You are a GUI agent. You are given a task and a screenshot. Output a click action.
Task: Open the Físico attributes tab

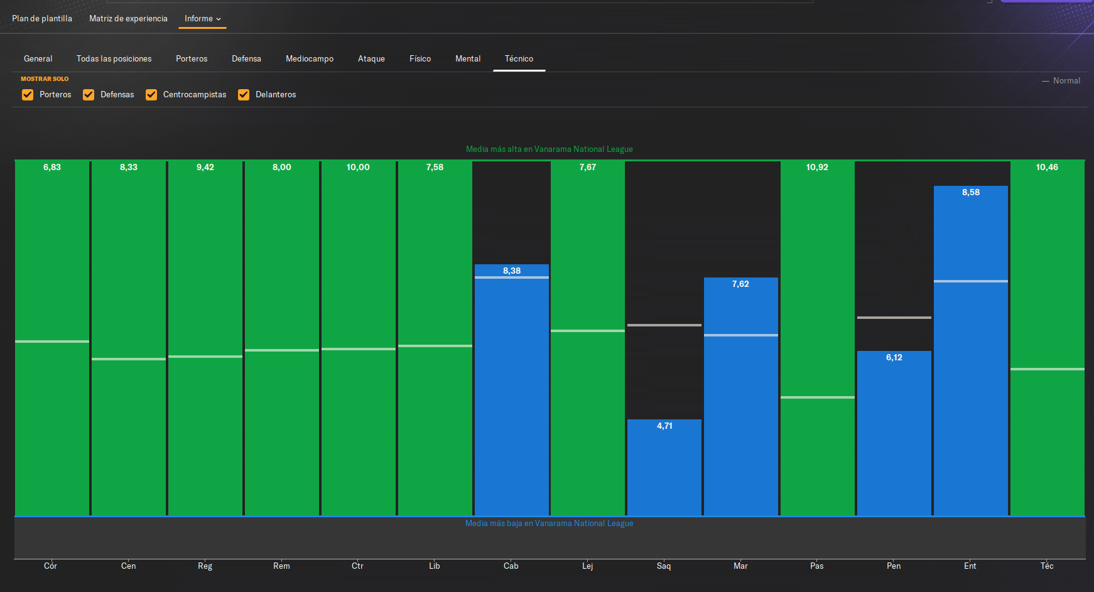click(x=420, y=58)
